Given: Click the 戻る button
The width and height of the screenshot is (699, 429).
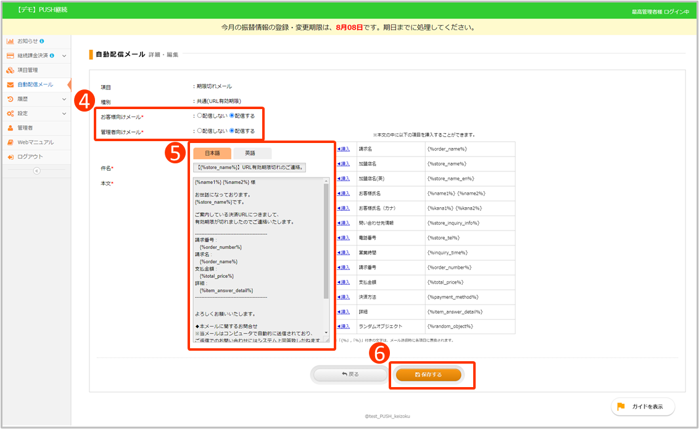Looking at the screenshot, I should (350, 374).
